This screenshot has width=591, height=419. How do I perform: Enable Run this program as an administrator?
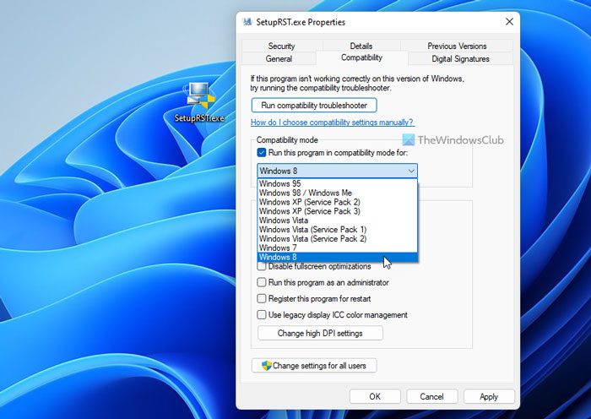(262, 282)
